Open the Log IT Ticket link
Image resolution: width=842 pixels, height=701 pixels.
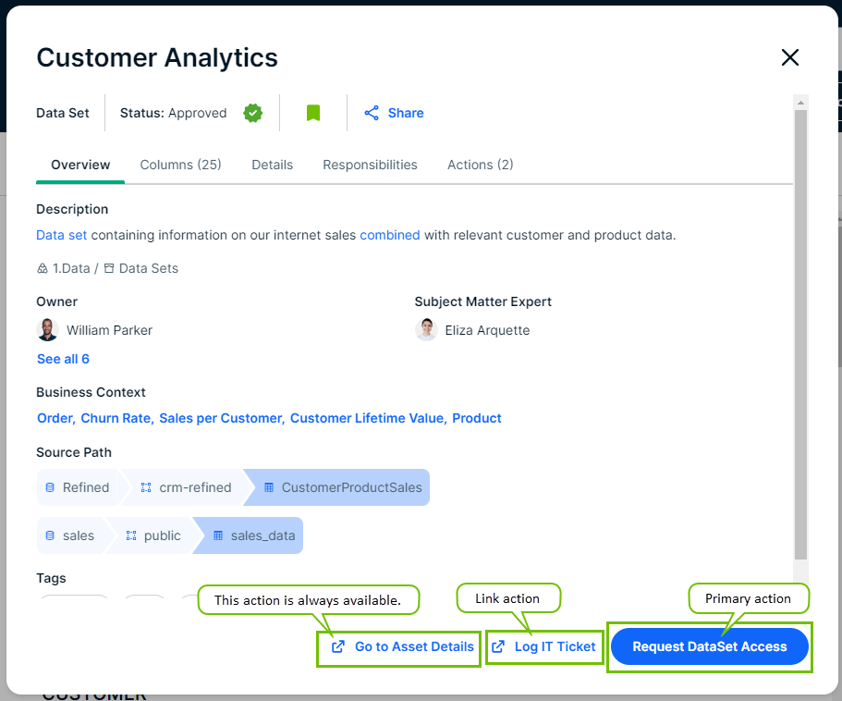click(x=544, y=646)
